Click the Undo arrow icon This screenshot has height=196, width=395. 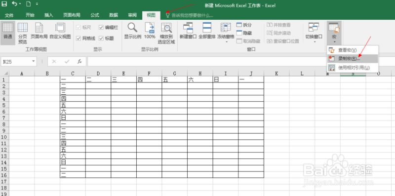click(x=14, y=4)
